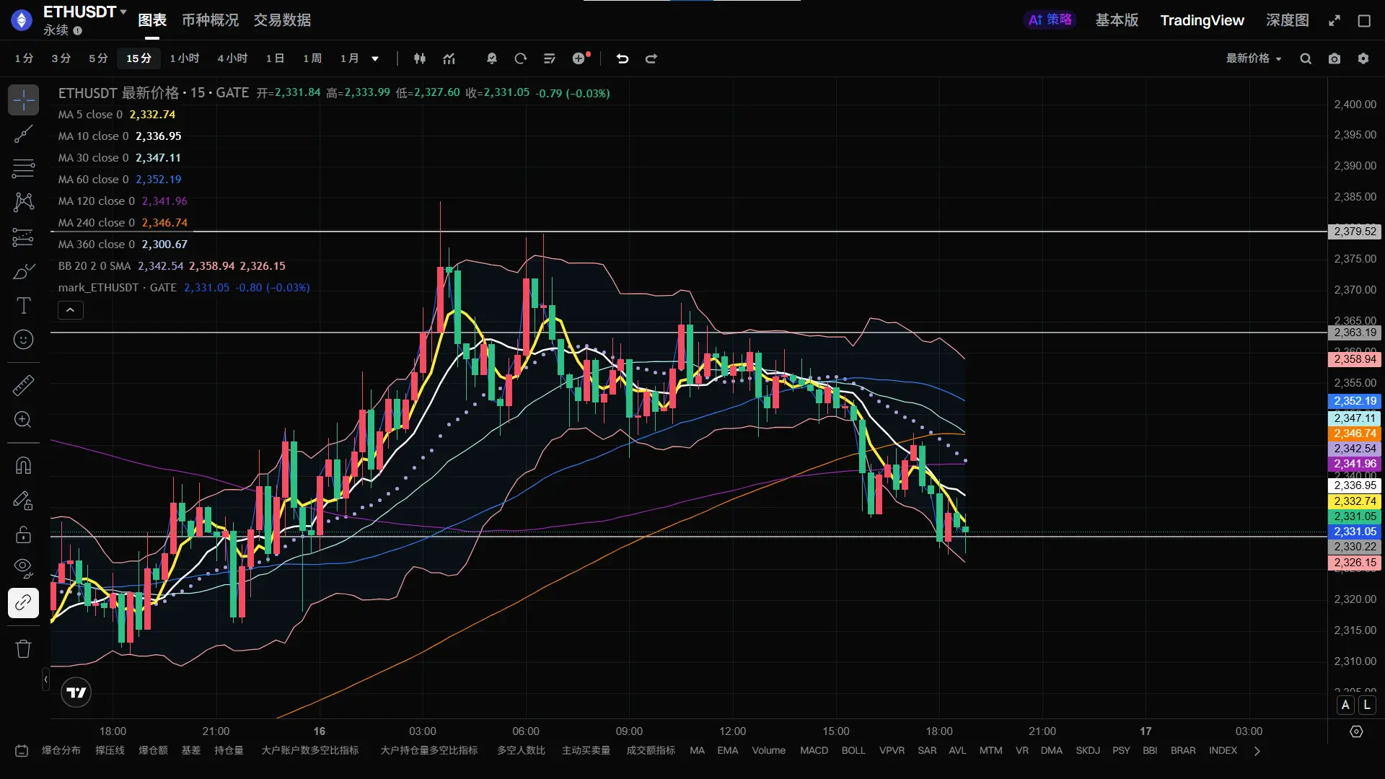Take chart snapshot with camera icon

coord(1335,58)
